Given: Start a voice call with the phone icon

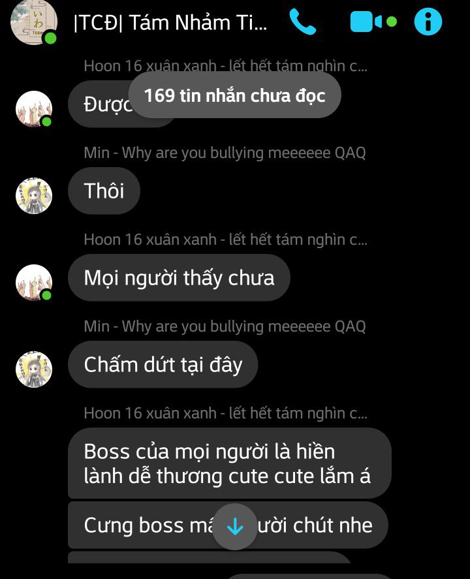Looking at the screenshot, I should click(x=302, y=22).
